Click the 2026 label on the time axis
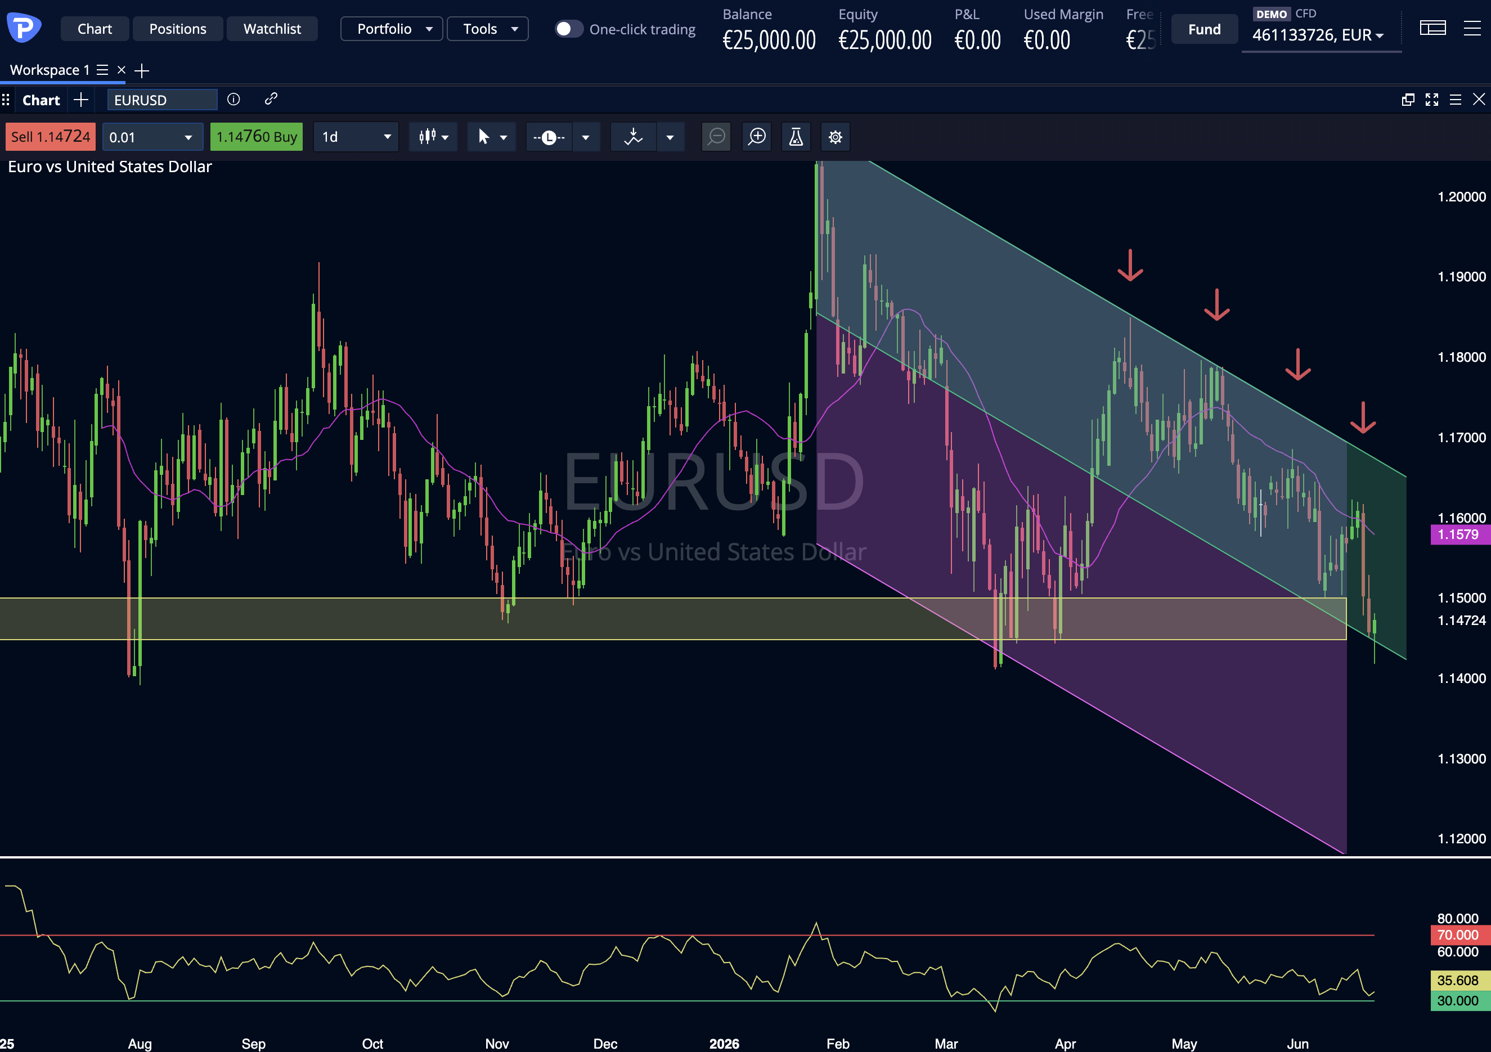Screen dimensions: 1491x1052 pos(724,1044)
